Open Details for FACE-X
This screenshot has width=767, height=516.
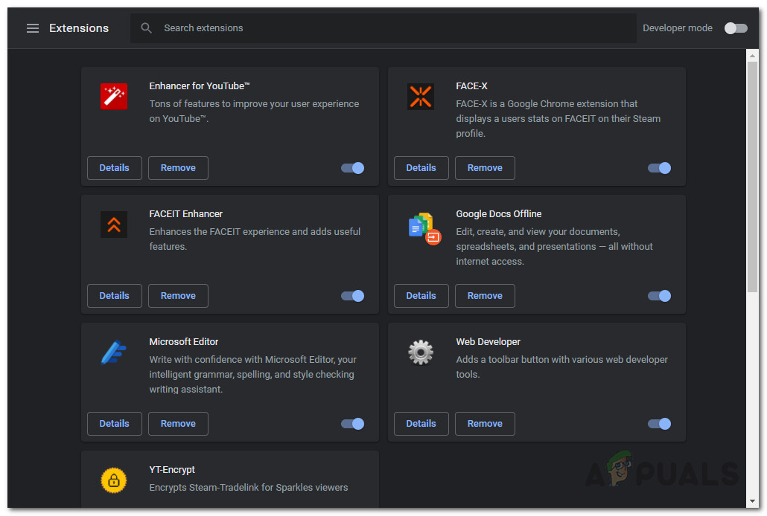421,168
